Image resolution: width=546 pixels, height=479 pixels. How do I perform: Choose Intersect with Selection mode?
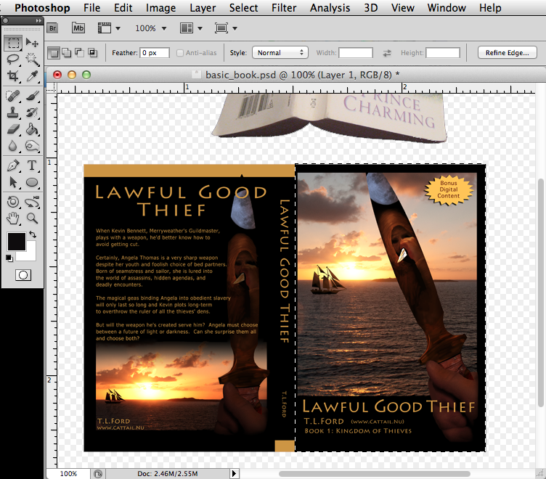[92, 53]
